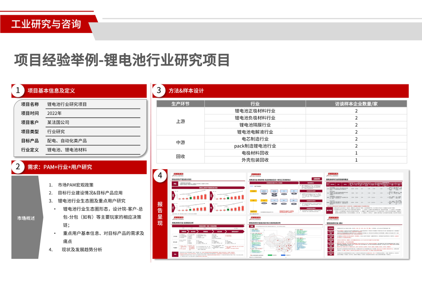Click section header 项目基本信息及定义
The height and width of the screenshot is (298, 422).
point(51,91)
